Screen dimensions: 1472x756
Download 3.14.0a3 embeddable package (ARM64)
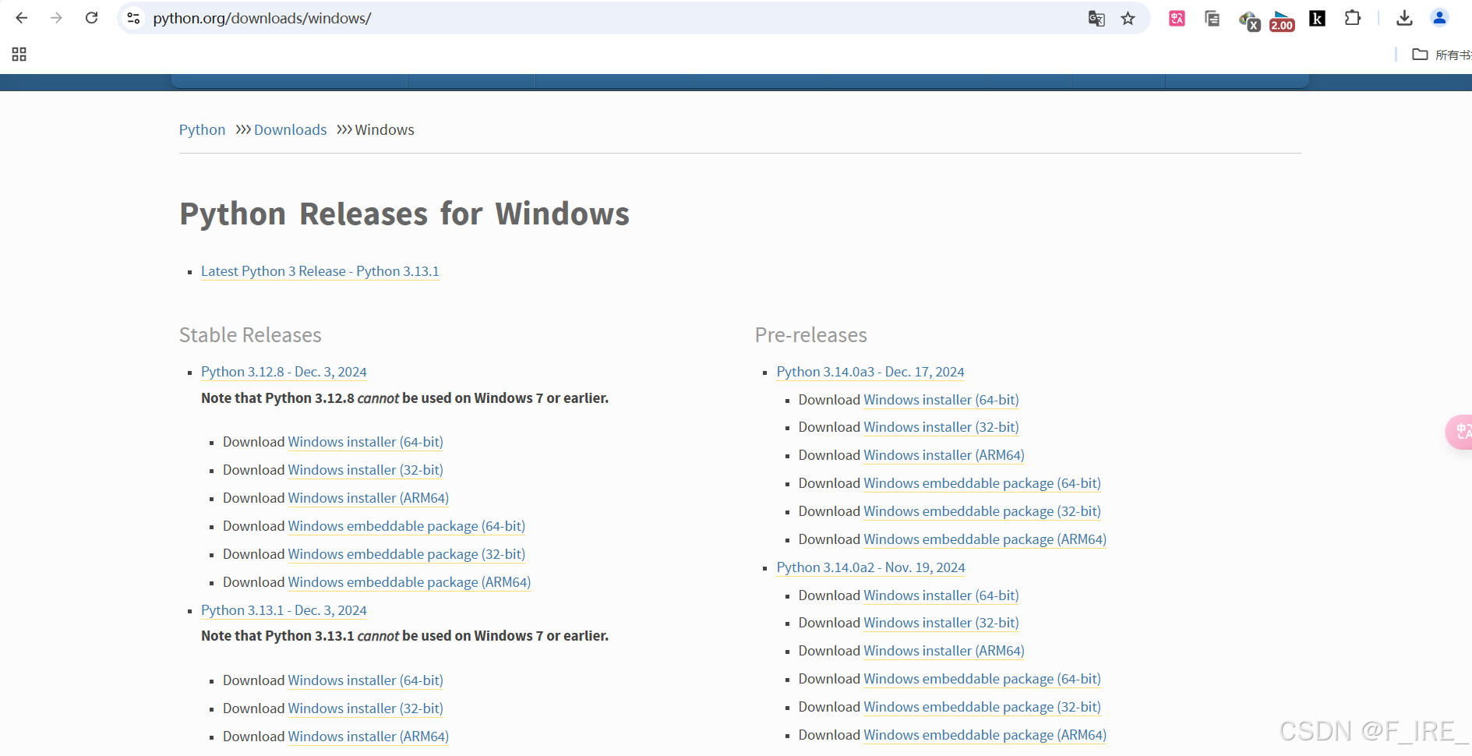point(985,539)
